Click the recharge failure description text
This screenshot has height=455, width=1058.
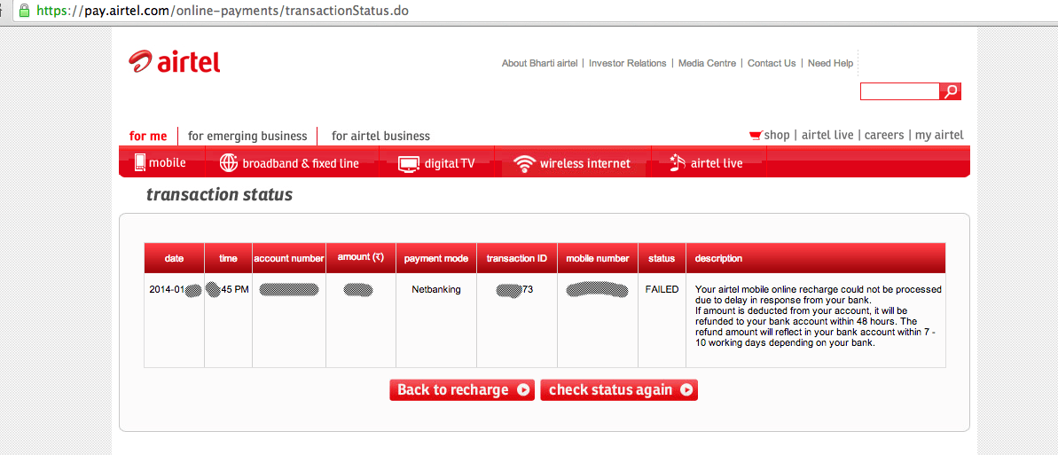tap(818, 316)
